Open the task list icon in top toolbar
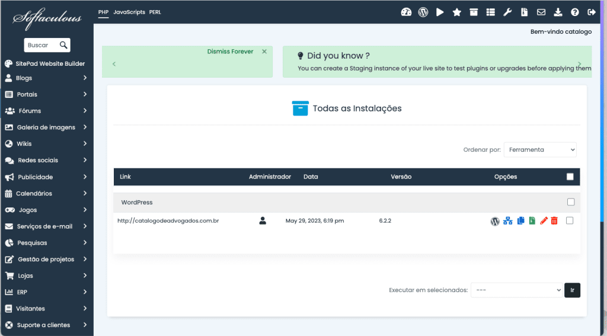607x336 pixels. coord(490,12)
